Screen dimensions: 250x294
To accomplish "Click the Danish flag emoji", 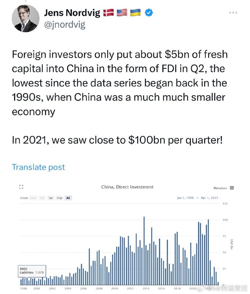I will 108,13.
